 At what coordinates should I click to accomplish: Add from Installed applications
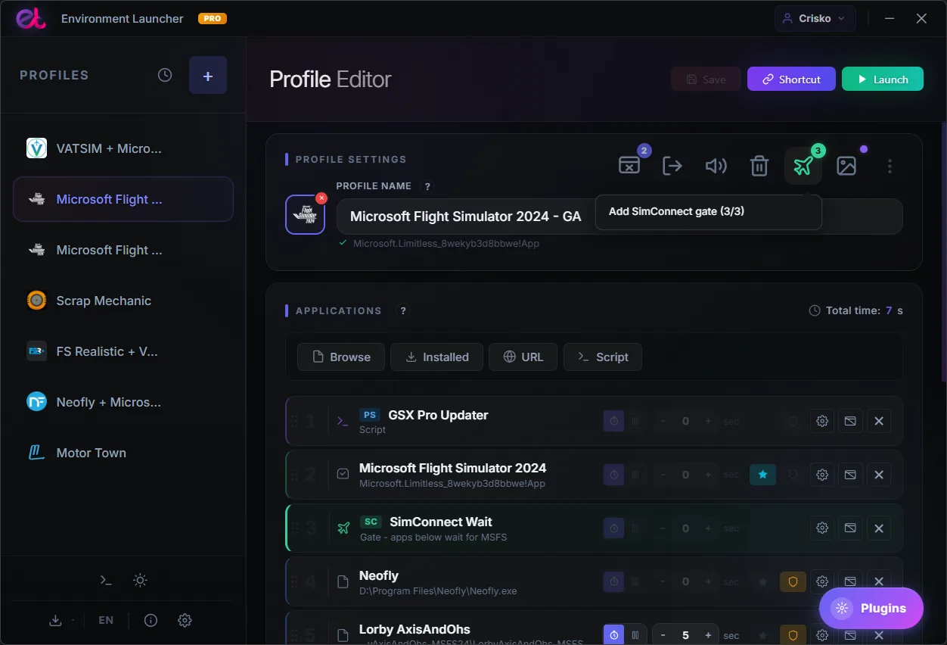(x=437, y=357)
